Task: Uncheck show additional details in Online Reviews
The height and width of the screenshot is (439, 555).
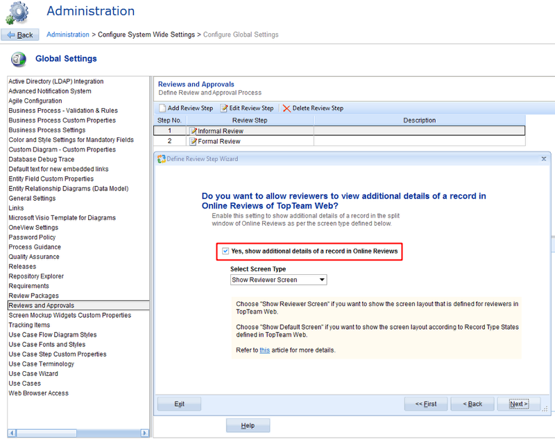Action: [225, 251]
